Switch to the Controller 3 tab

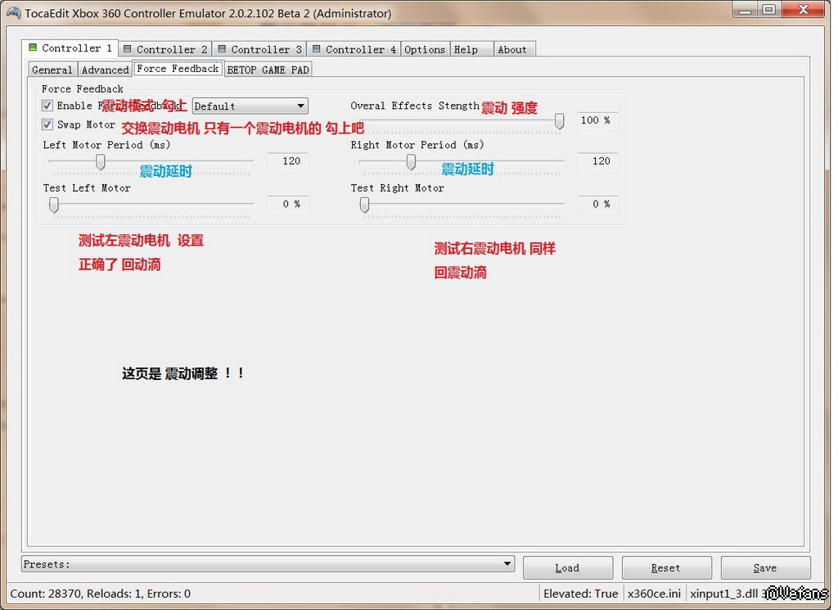259,49
